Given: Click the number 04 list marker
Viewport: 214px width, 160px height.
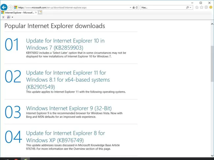Looking at the screenshot, I should [13, 137].
